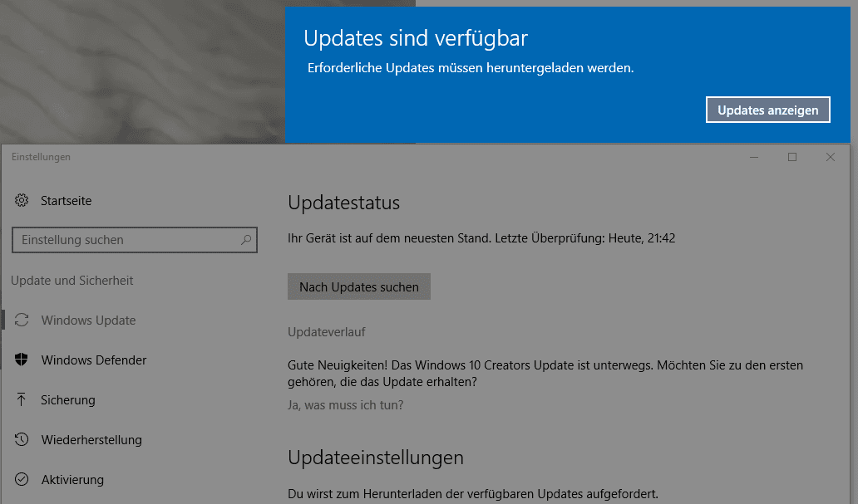Open the Updateverlauf link
This screenshot has height=504, width=858.
click(x=327, y=332)
